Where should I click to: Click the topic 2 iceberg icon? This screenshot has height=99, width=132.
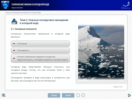(14, 21)
